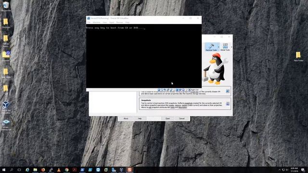Launch Google Chrome from the taskbar

pyautogui.click(x=67, y=170)
